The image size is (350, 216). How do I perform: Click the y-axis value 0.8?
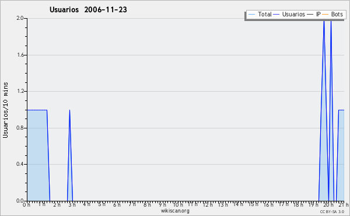click(20, 128)
